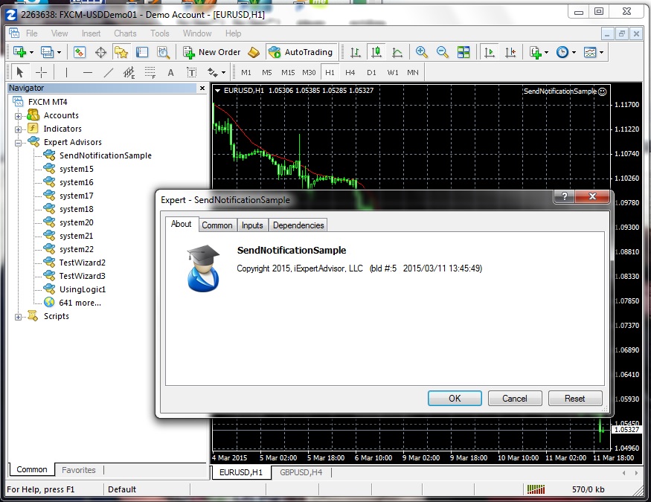This screenshot has height=502, width=651.
Task: Open the Indicators list dropdown arrow
Action: 546,52
